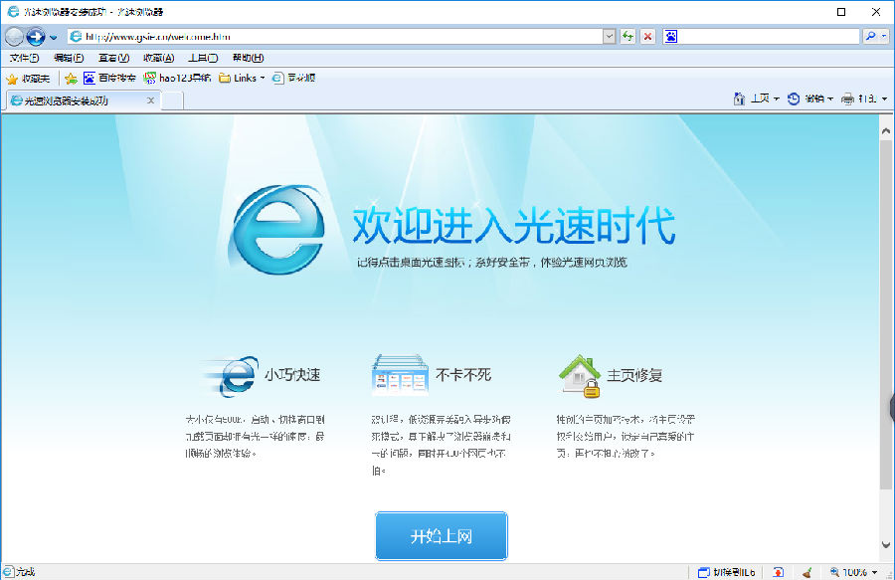Screen dimensions: 895x580
Task: Open a new blank tab
Action: click(172, 101)
